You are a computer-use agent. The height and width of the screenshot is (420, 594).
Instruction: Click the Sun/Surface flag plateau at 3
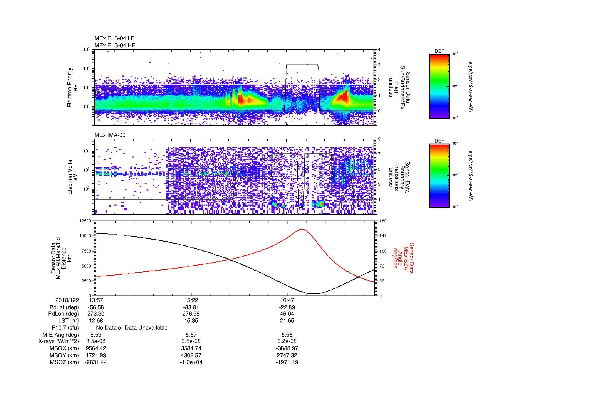[302, 65]
